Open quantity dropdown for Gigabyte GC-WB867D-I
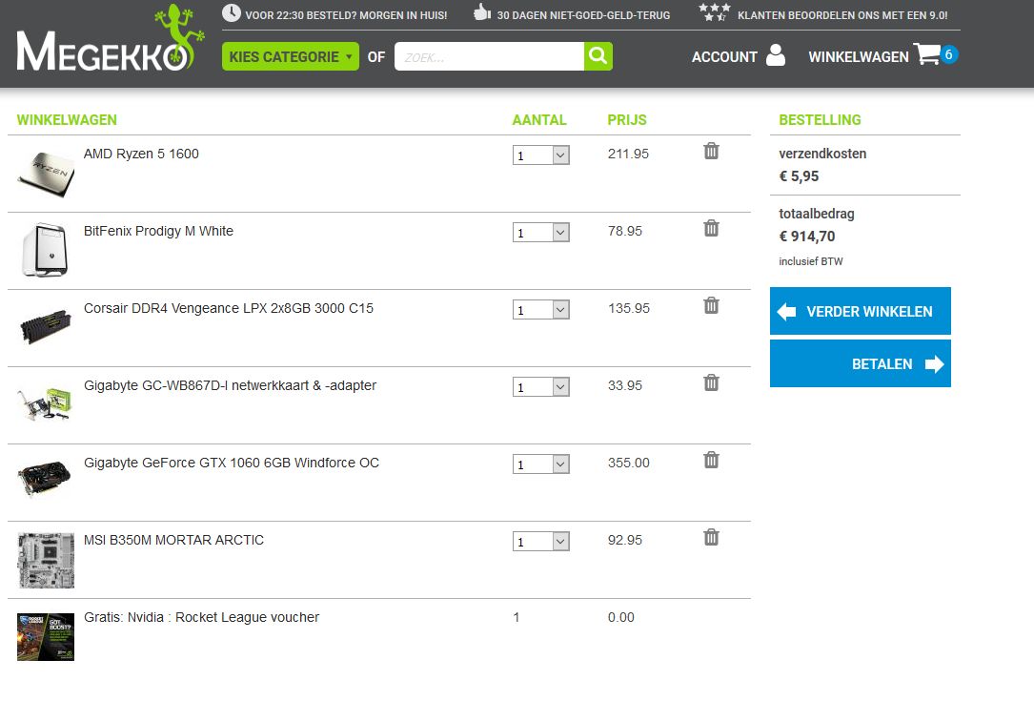 (540, 387)
